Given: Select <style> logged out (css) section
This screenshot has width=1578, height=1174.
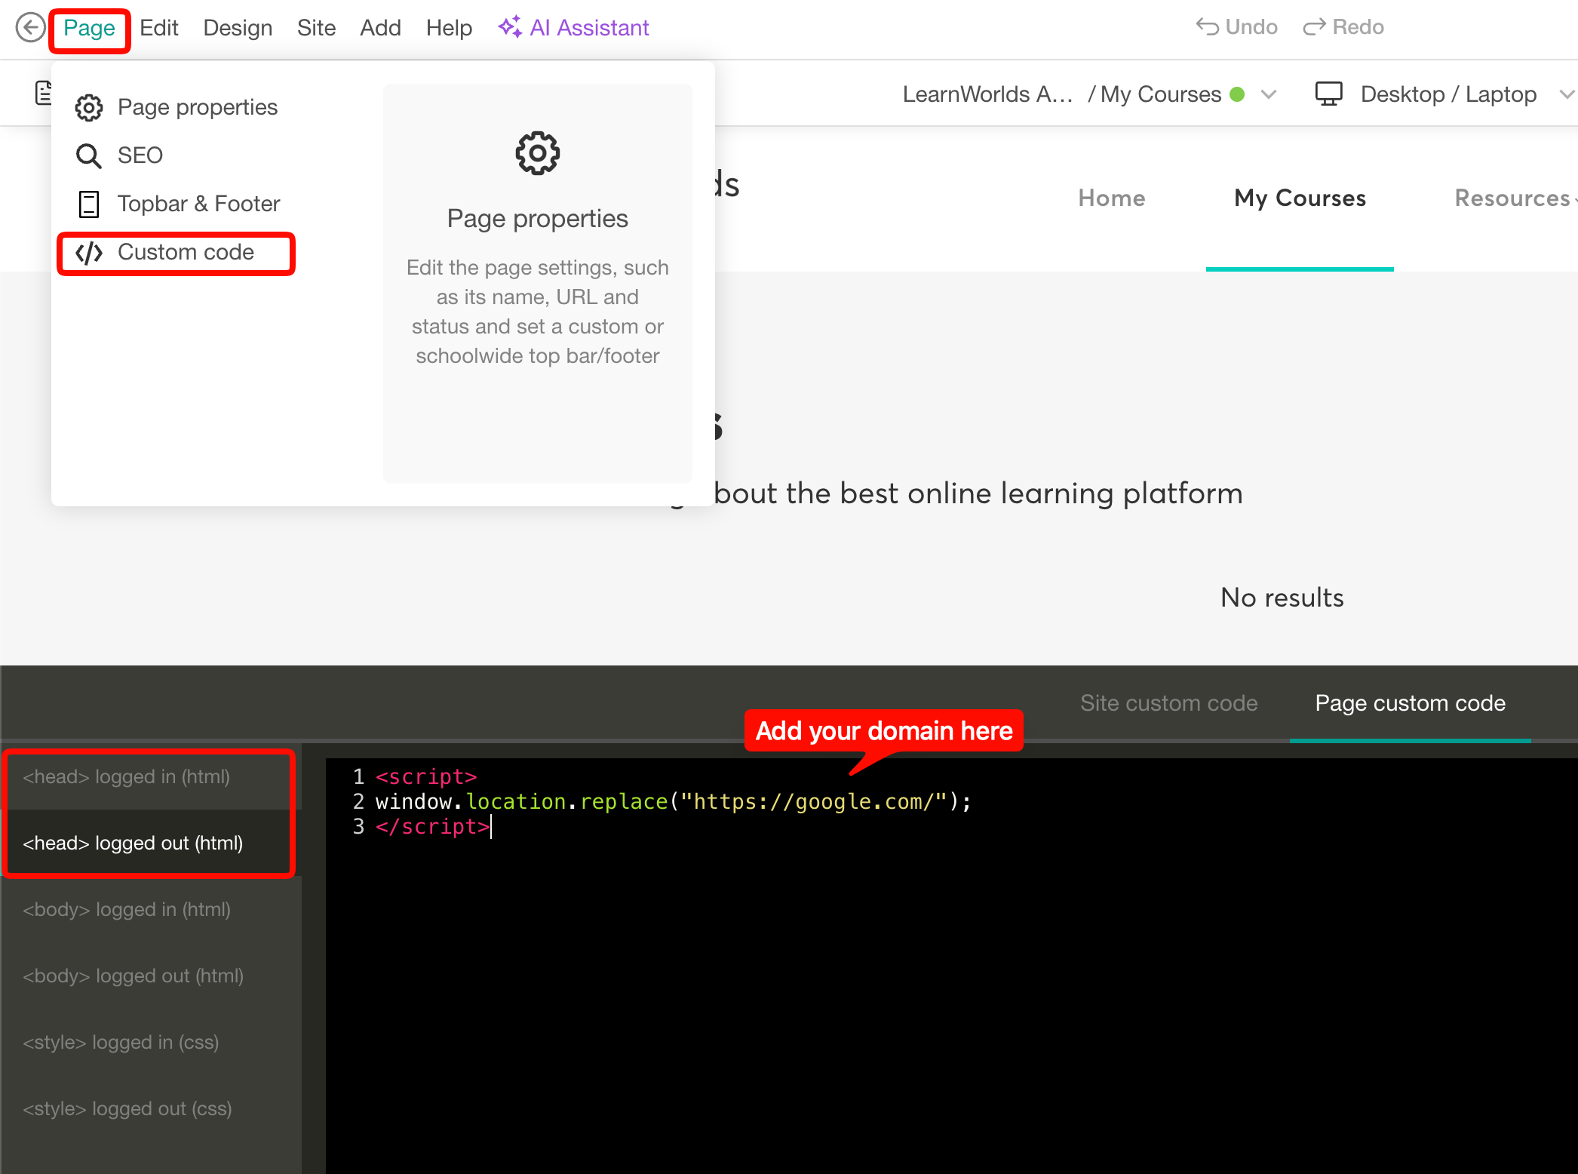Looking at the screenshot, I should [127, 1109].
